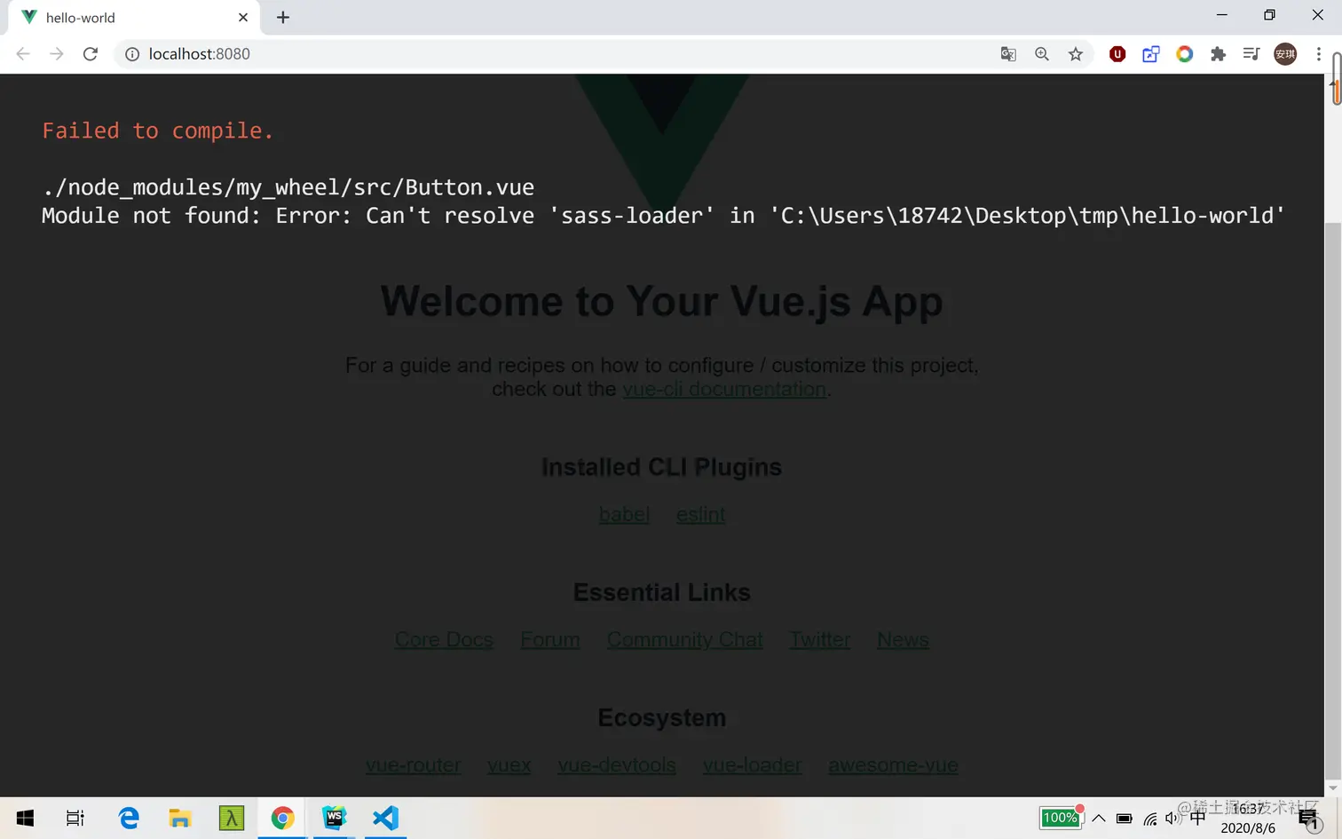
Task: Open the babel plugin link
Action: coord(624,515)
